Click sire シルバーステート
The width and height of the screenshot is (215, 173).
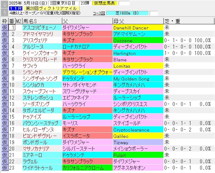(x=87, y=149)
